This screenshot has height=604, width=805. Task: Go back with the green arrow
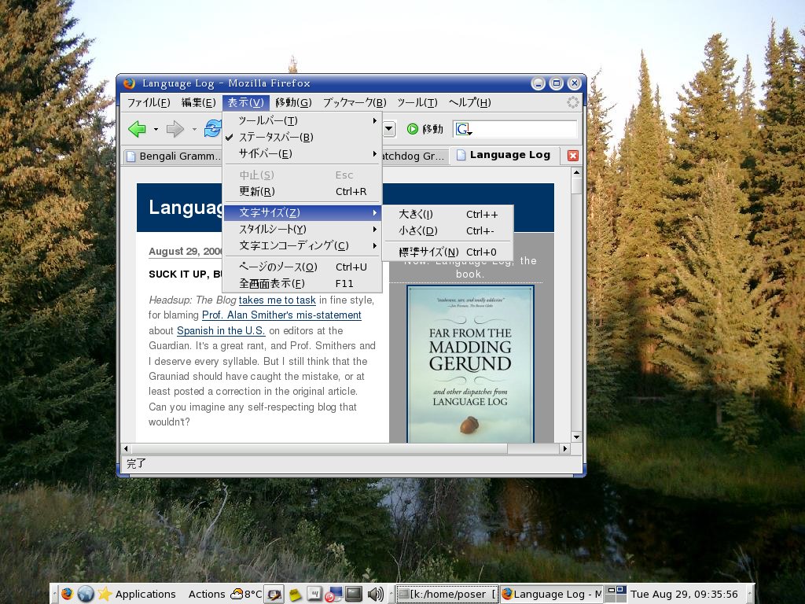(137, 129)
